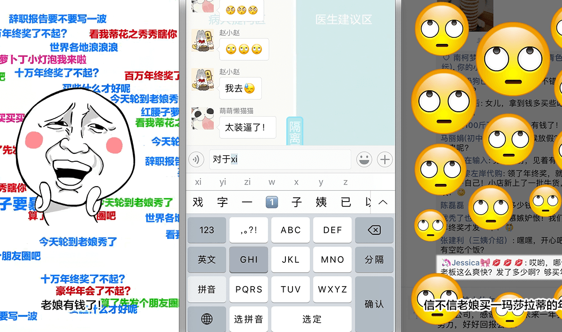Tap the plus attachment icon
The image size is (562, 332).
coord(385,159)
